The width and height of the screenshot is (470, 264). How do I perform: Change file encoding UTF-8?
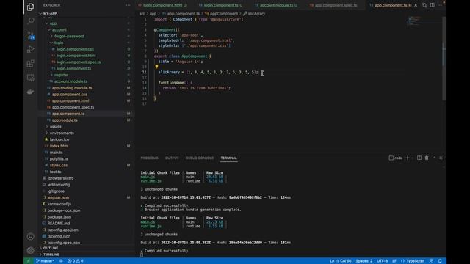[x=382, y=261]
